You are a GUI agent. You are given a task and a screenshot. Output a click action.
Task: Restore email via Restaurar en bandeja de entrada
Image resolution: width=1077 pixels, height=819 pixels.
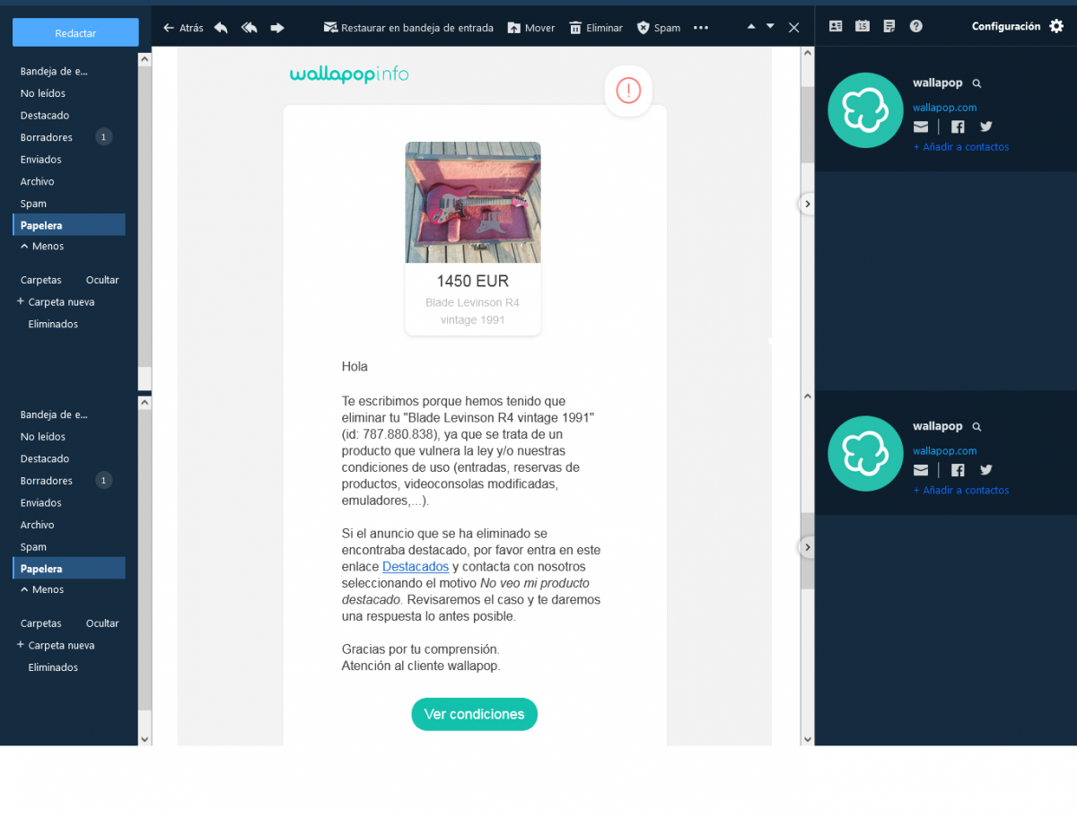pyautogui.click(x=408, y=28)
